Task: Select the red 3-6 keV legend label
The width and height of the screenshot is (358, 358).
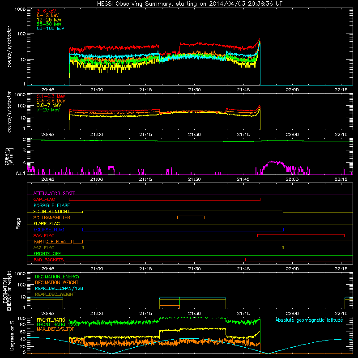Action: click(x=47, y=11)
